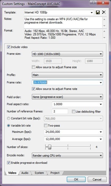
Task: Click the highlighted 29.970000 frame rate value
Action: coord(40,82)
